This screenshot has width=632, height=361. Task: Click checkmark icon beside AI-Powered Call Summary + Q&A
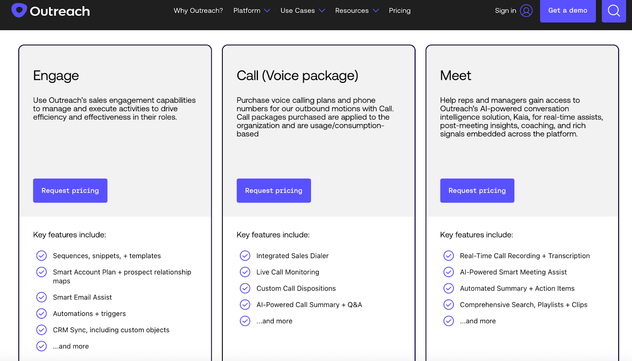pyautogui.click(x=245, y=304)
